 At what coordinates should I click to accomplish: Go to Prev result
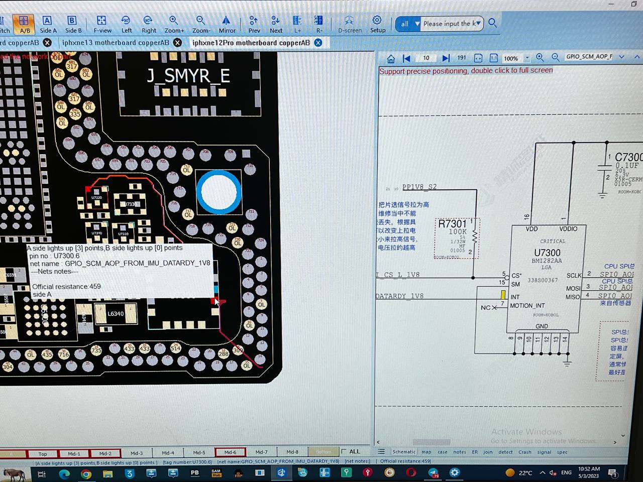(x=254, y=24)
